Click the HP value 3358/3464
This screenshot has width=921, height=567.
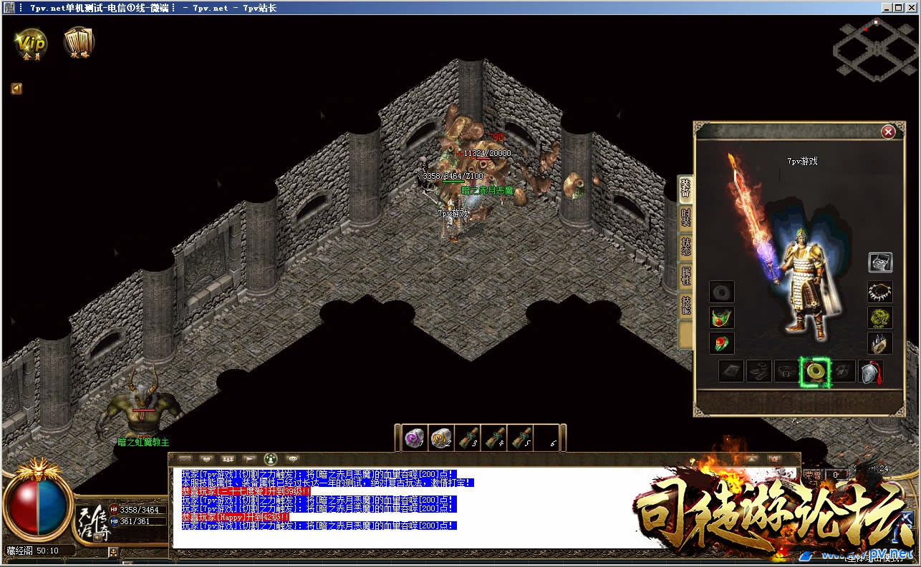(x=139, y=510)
